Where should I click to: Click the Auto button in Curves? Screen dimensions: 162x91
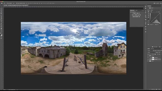click(x=159, y=12)
